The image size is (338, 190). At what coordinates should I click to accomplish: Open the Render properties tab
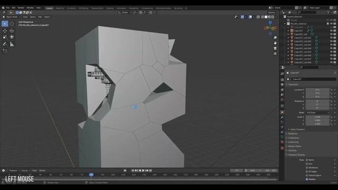coord(282,80)
